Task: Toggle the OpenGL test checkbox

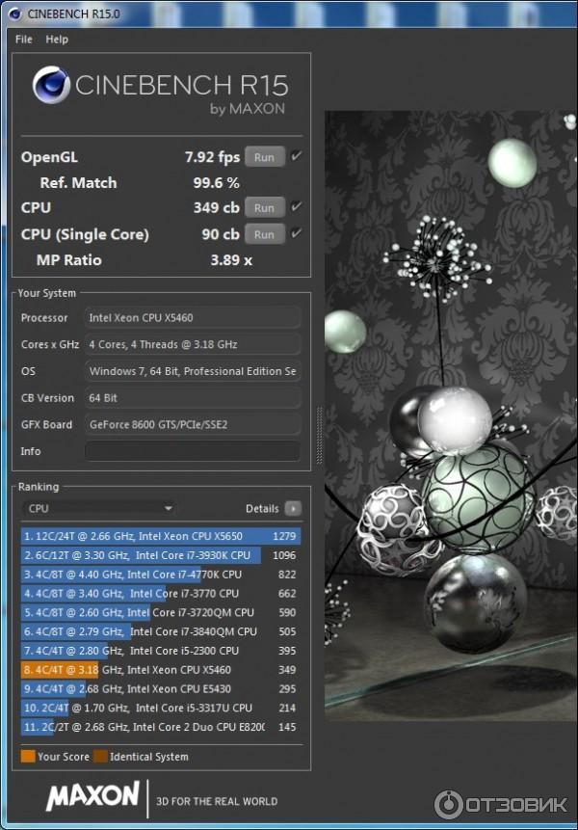Action: tap(296, 156)
